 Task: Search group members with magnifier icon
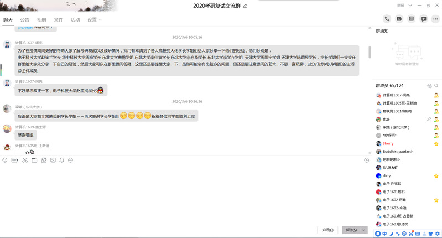436,86
